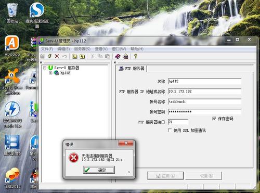Screen dimensions: 260x193
Task: Click the red book help toolbar icon
Action: tap(118, 56)
